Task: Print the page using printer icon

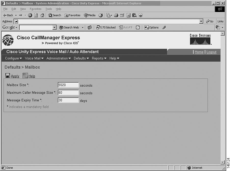Action: click(x=116, y=15)
